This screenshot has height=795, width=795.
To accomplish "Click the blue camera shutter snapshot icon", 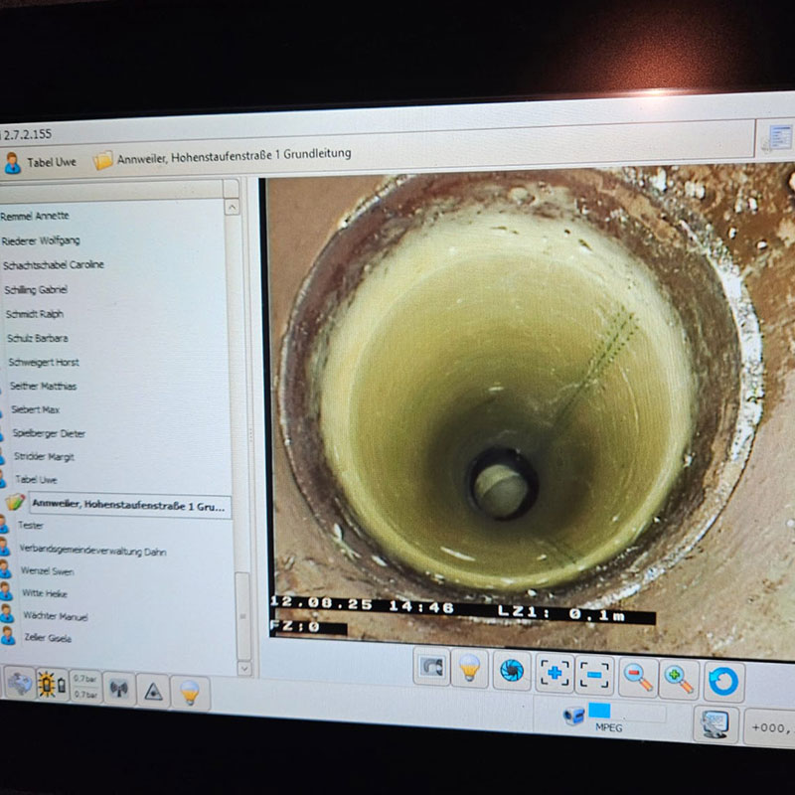I will [512, 671].
